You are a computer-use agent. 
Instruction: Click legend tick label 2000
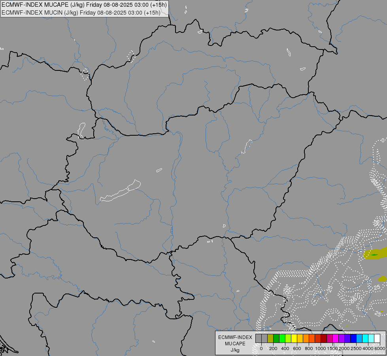pyautogui.click(x=345, y=348)
